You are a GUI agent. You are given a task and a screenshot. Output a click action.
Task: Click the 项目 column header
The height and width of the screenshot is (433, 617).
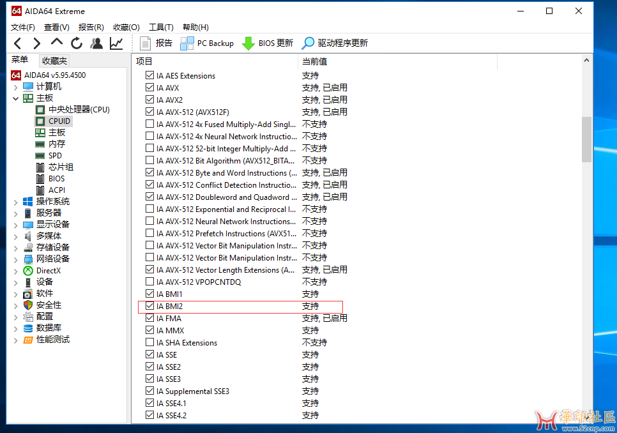coord(215,61)
